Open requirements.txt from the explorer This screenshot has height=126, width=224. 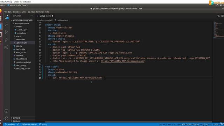(23, 62)
